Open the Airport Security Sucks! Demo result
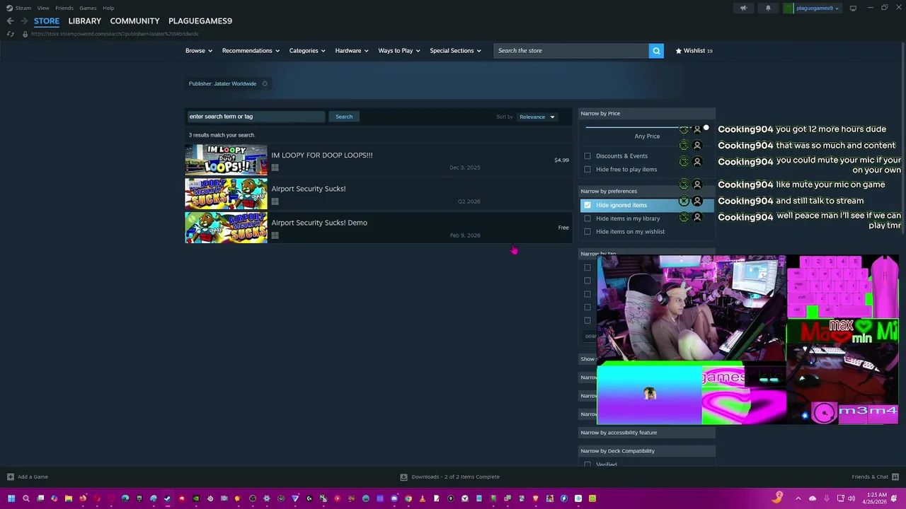 pos(377,228)
